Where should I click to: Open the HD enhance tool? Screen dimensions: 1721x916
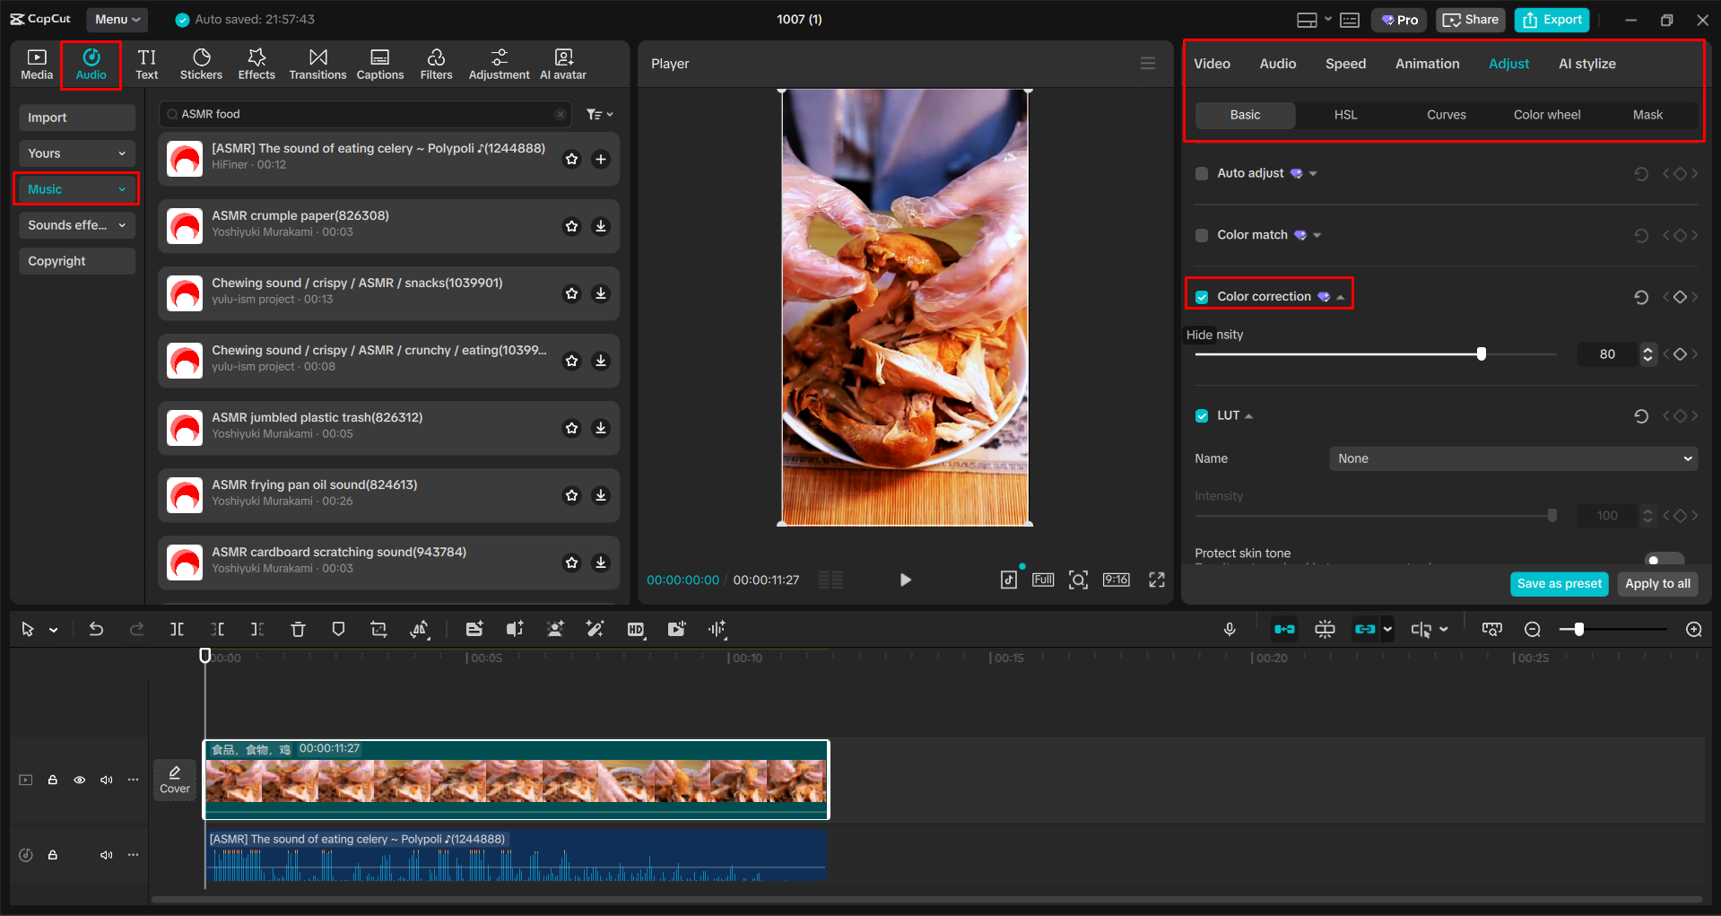point(636,629)
